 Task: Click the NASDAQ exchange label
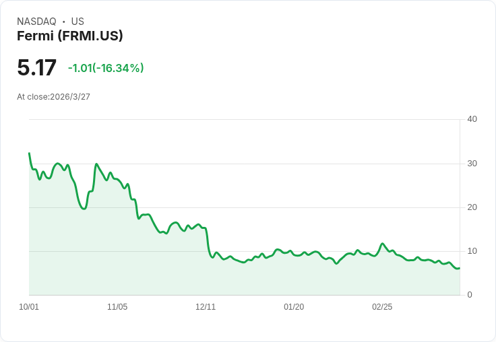[36, 22]
